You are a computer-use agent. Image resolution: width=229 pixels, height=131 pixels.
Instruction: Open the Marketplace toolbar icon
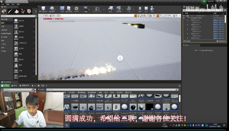click(69, 9)
